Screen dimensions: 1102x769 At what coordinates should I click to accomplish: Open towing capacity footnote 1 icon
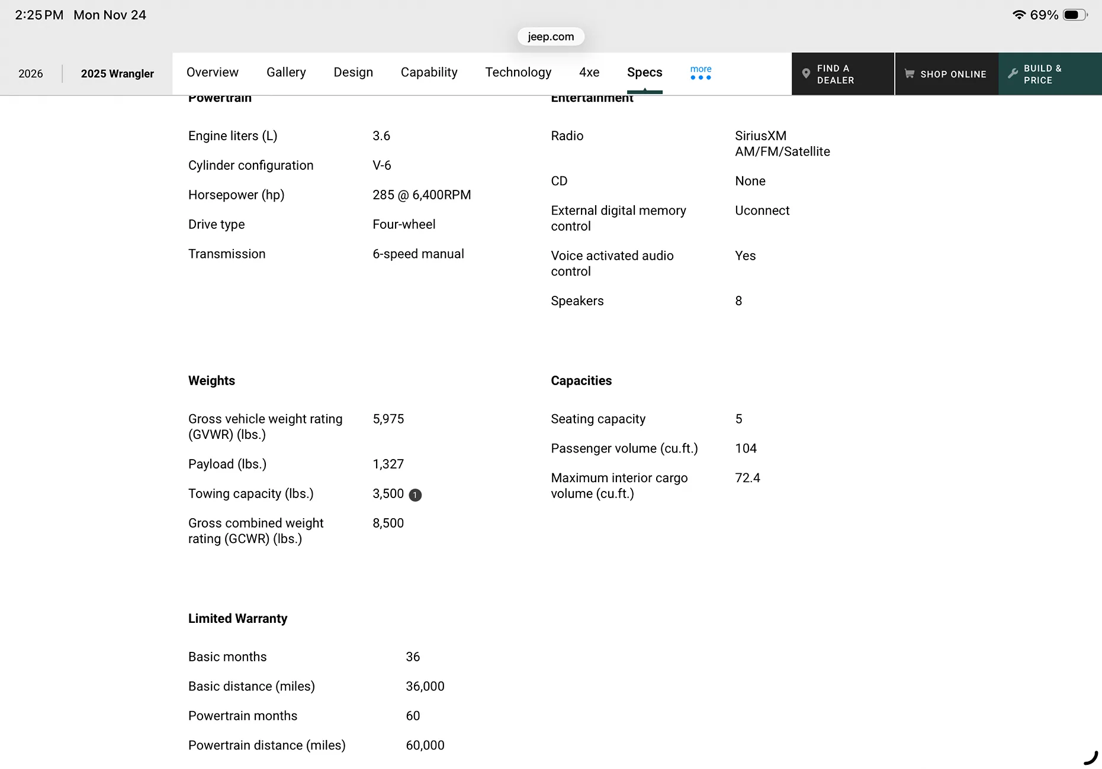coord(415,495)
